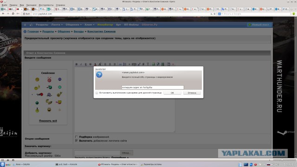Viewport: 297px width, 167px height.
Task: Click the Strikethrough formatting icon
Action: pos(90,64)
